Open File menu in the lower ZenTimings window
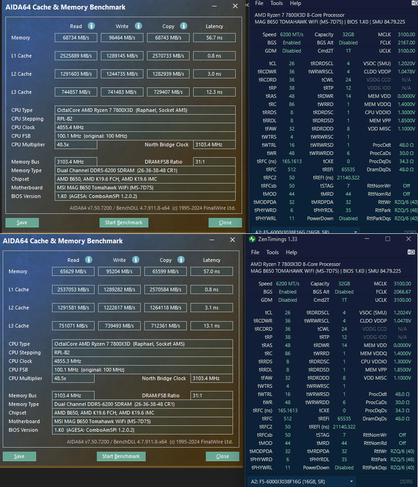Viewport: 418px width, 487px height. point(255,252)
